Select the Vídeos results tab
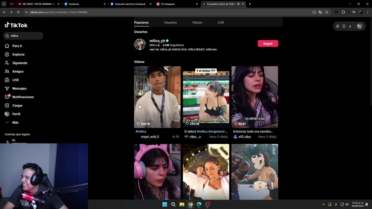 click(197, 22)
